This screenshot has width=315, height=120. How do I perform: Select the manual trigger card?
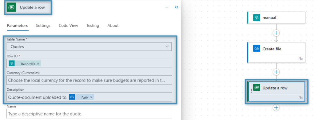(x=276, y=17)
